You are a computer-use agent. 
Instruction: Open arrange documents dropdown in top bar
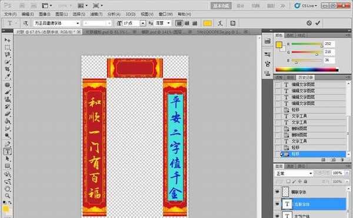[x=82, y=6]
